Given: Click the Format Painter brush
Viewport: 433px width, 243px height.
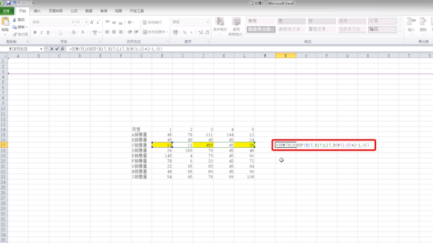Looking at the screenshot, I should pyautogui.click(x=15, y=34).
